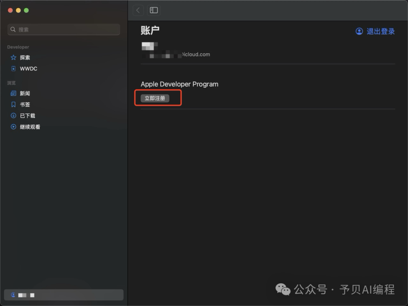Click the Developer section header in the sidebar
408x306 pixels.
(18, 47)
